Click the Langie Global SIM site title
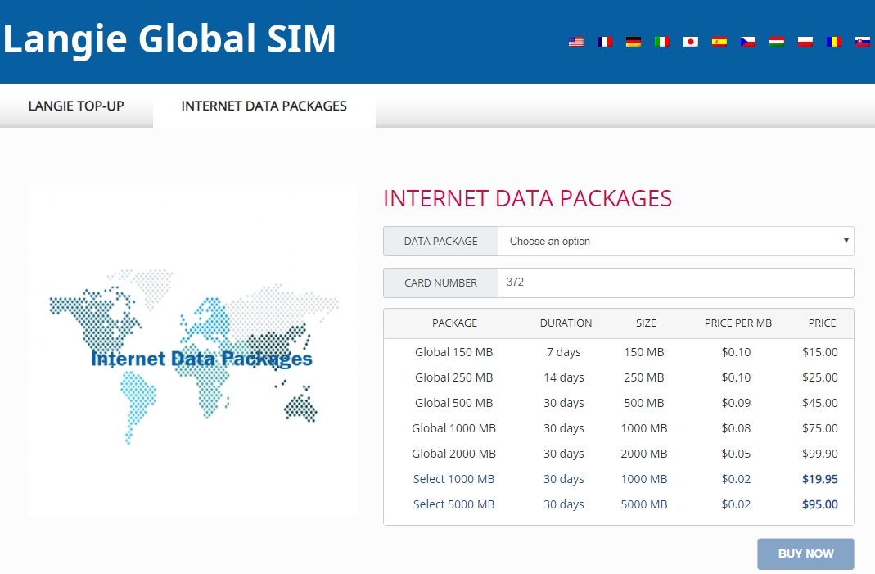This screenshot has width=875, height=574. (169, 39)
